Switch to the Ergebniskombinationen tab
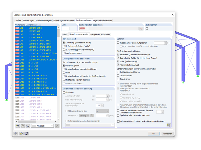The width and height of the screenshot is (201, 150). click(x=102, y=21)
